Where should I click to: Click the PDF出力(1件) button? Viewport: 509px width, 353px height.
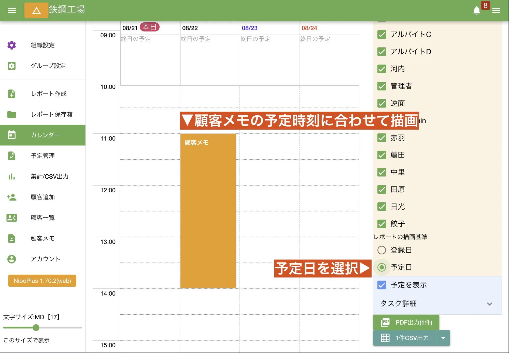(x=406, y=322)
